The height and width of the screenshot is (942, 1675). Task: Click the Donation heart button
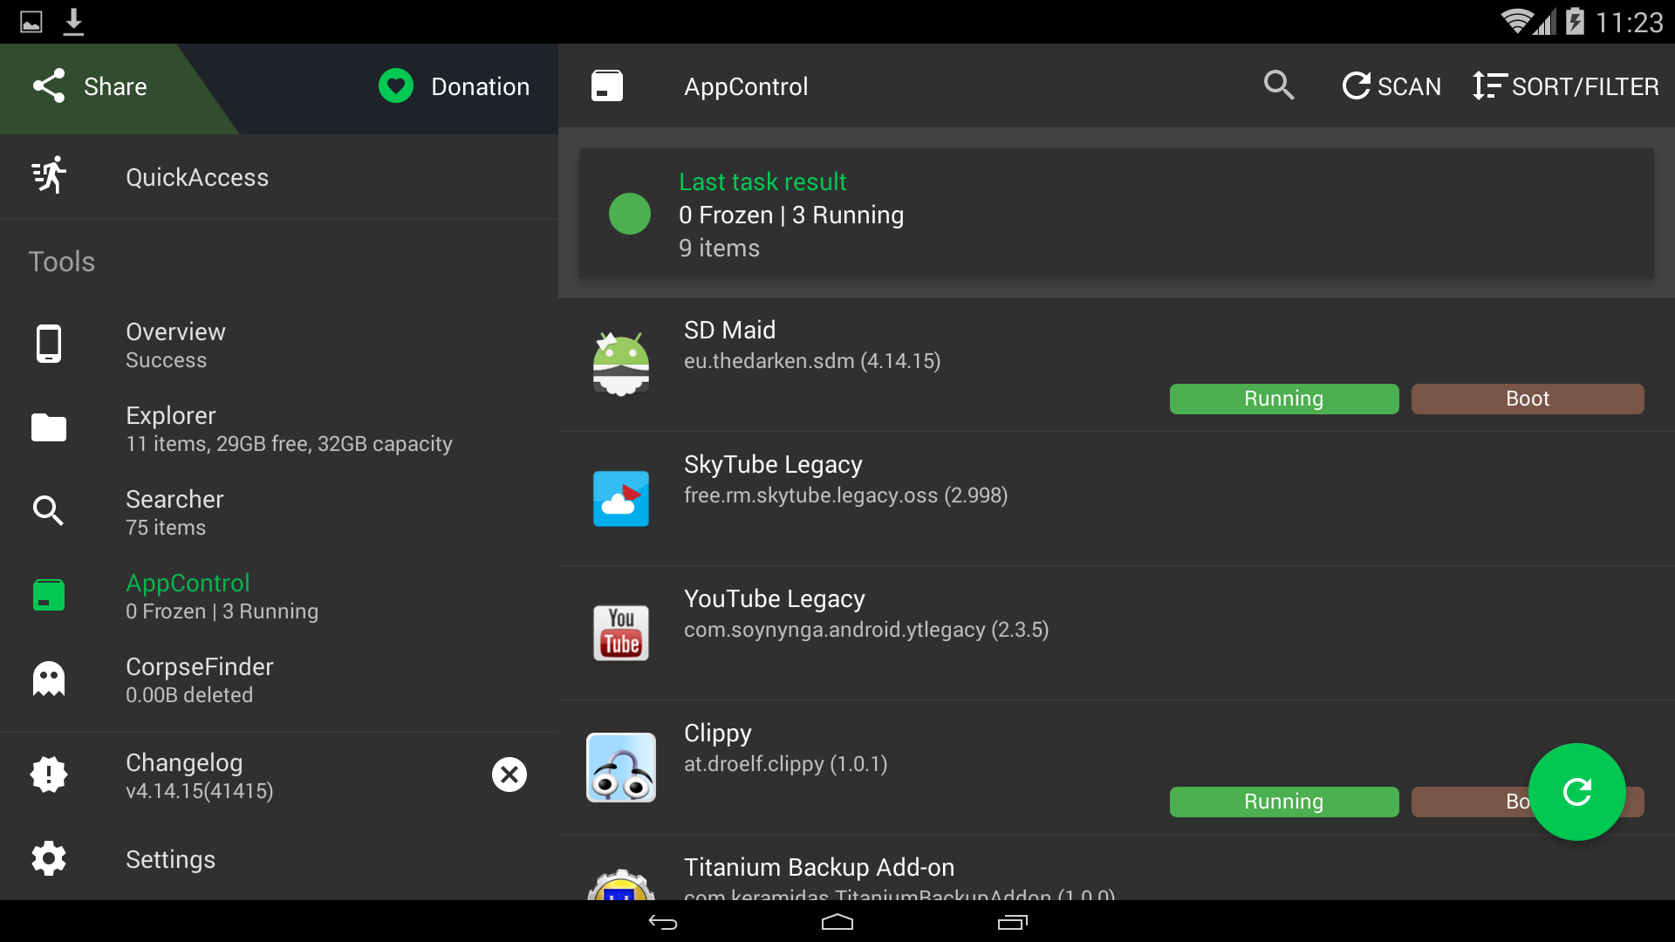click(x=455, y=86)
